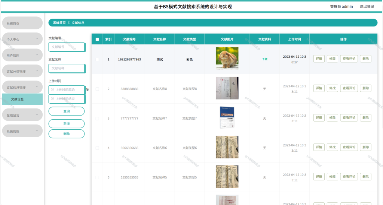Click 删除 for row 文献名称8
This screenshot has height=205, width=383.
click(366, 88)
